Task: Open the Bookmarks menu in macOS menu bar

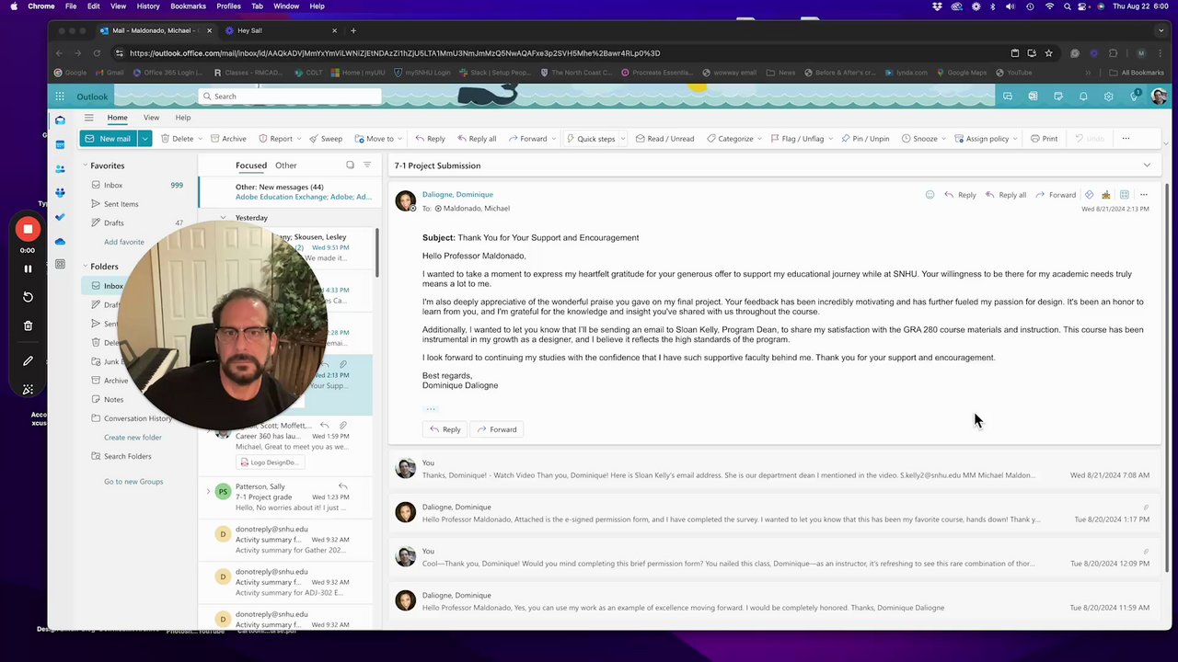Action: (188, 6)
